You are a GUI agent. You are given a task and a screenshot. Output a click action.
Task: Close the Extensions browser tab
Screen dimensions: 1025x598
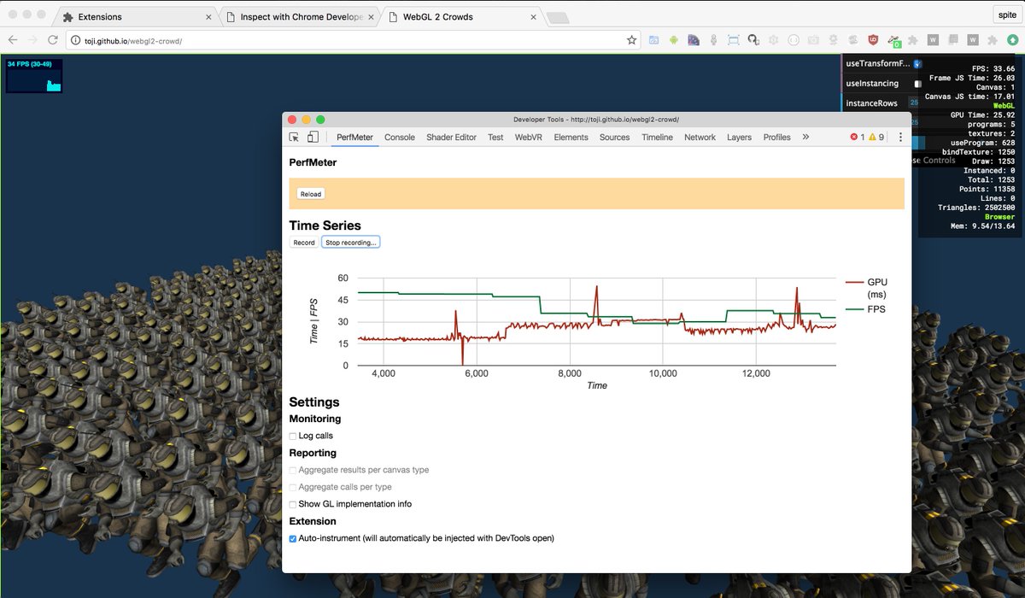pyautogui.click(x=208, y=16)
